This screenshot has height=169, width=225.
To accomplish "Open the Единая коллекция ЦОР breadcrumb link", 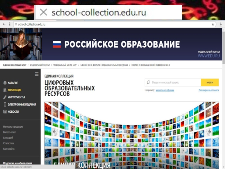I will tap(15, 65).
